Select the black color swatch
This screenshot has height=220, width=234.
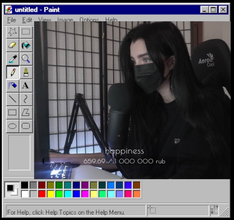coord(25,185)
